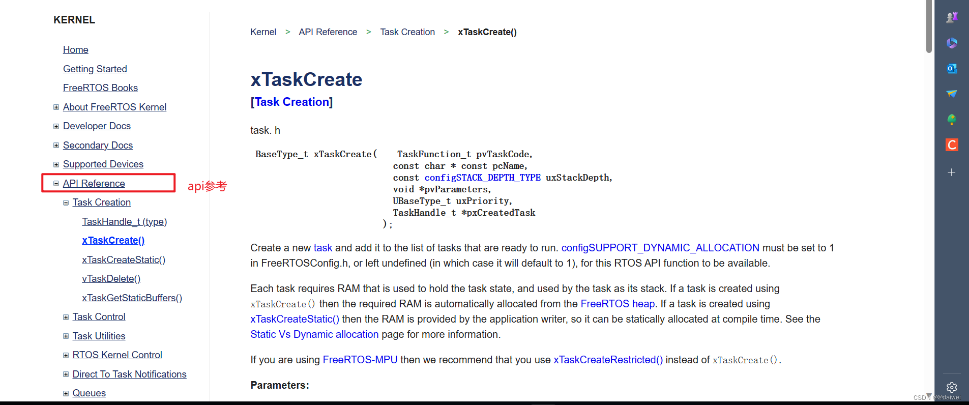The image size is (969, 405).
Task: Open sidebar settings gear icon
Action: 952,388
